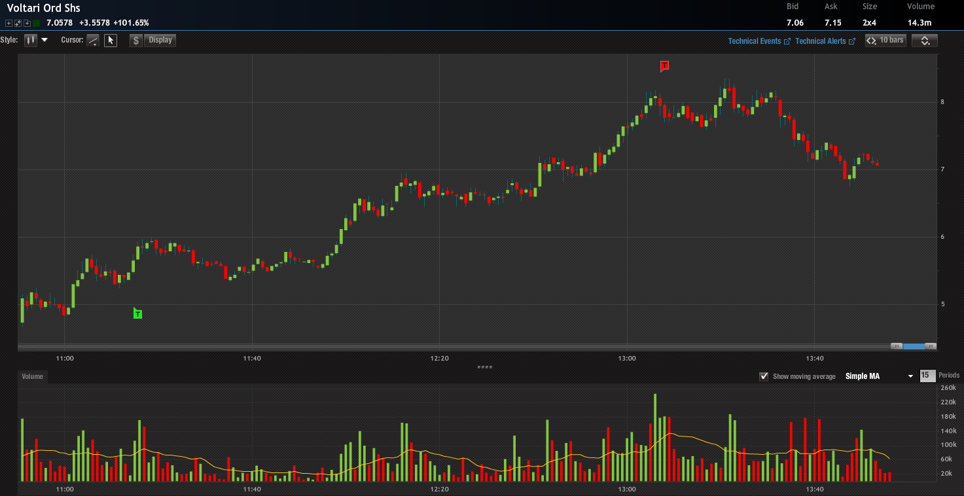This screenshot has width=964, height=496.
Task: Click the green T event marker
Action: click(x=137, y=314)
